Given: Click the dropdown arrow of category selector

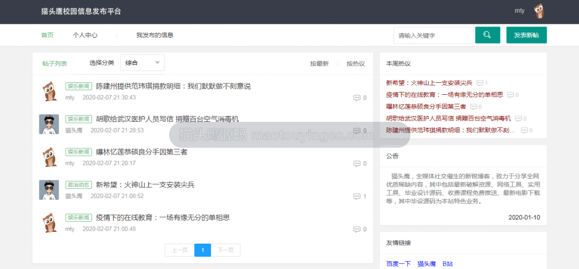Looking at the screenshot, I should tap(158, 63).
